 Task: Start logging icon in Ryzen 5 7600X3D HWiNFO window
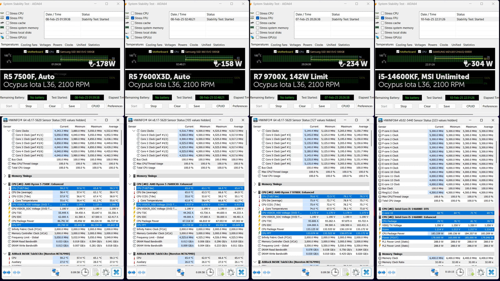(221, 272)
